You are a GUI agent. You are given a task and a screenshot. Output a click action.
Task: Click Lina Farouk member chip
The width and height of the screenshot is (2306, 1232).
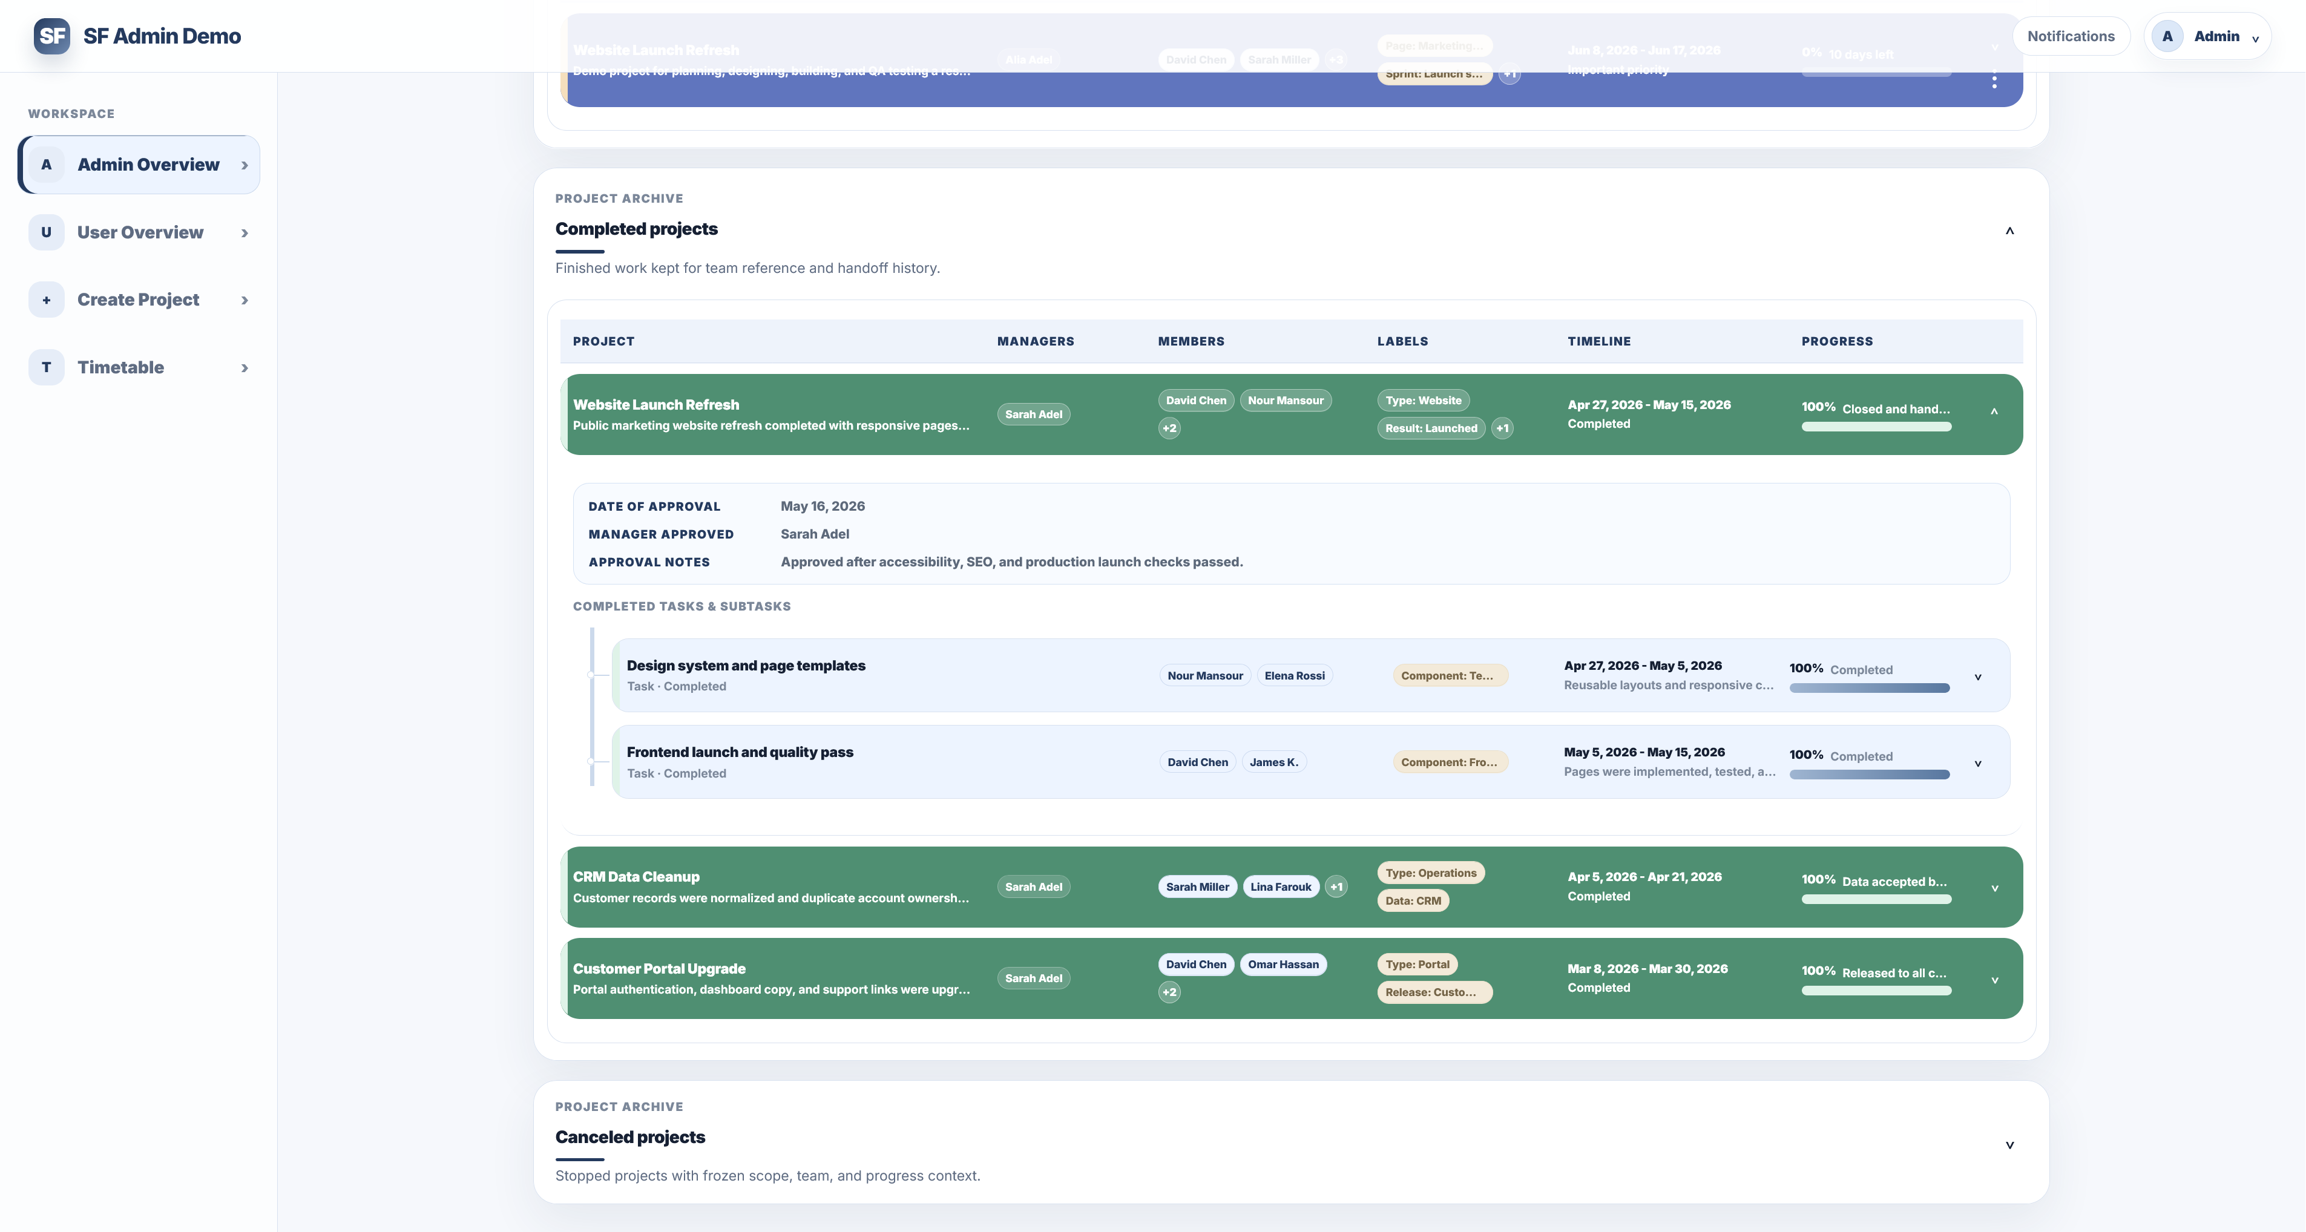(x=1280, y=886)
